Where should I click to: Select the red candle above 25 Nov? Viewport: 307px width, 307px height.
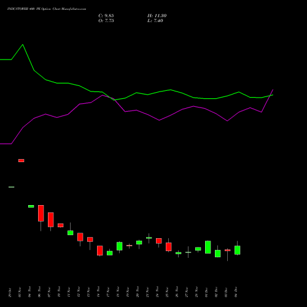click(169, 247)
